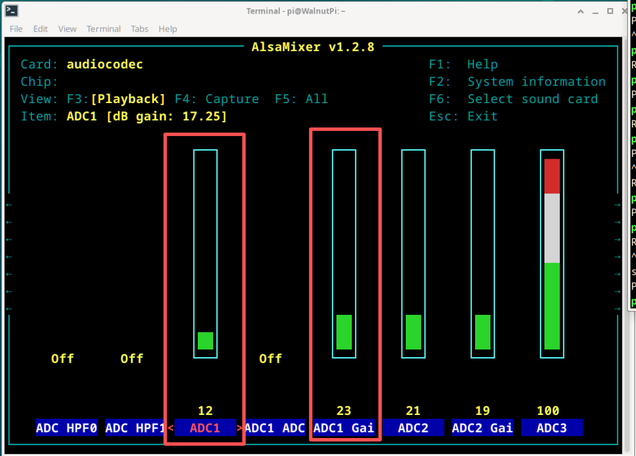Open the Edit menu
636x456 pixels.
coord(41,29)
